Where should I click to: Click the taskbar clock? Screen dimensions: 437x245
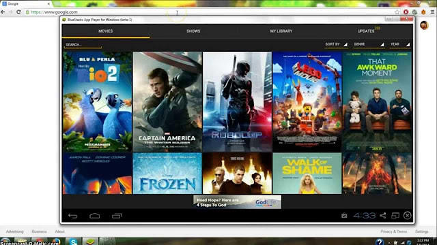[423, 242]
